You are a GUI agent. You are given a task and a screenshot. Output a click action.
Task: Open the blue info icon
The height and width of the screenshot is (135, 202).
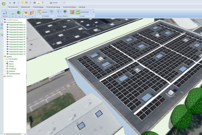coord(14,3)
